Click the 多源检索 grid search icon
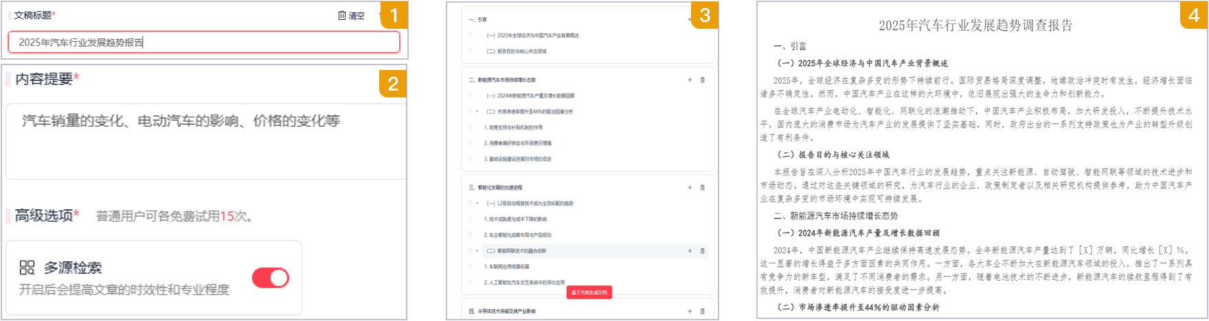The height and width of the screenshot is (321, 1209). click(27, 267)
